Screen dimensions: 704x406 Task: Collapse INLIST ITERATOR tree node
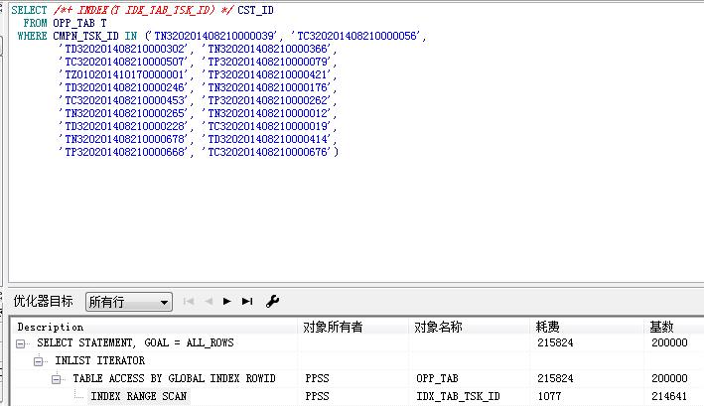tap(38, 361)
